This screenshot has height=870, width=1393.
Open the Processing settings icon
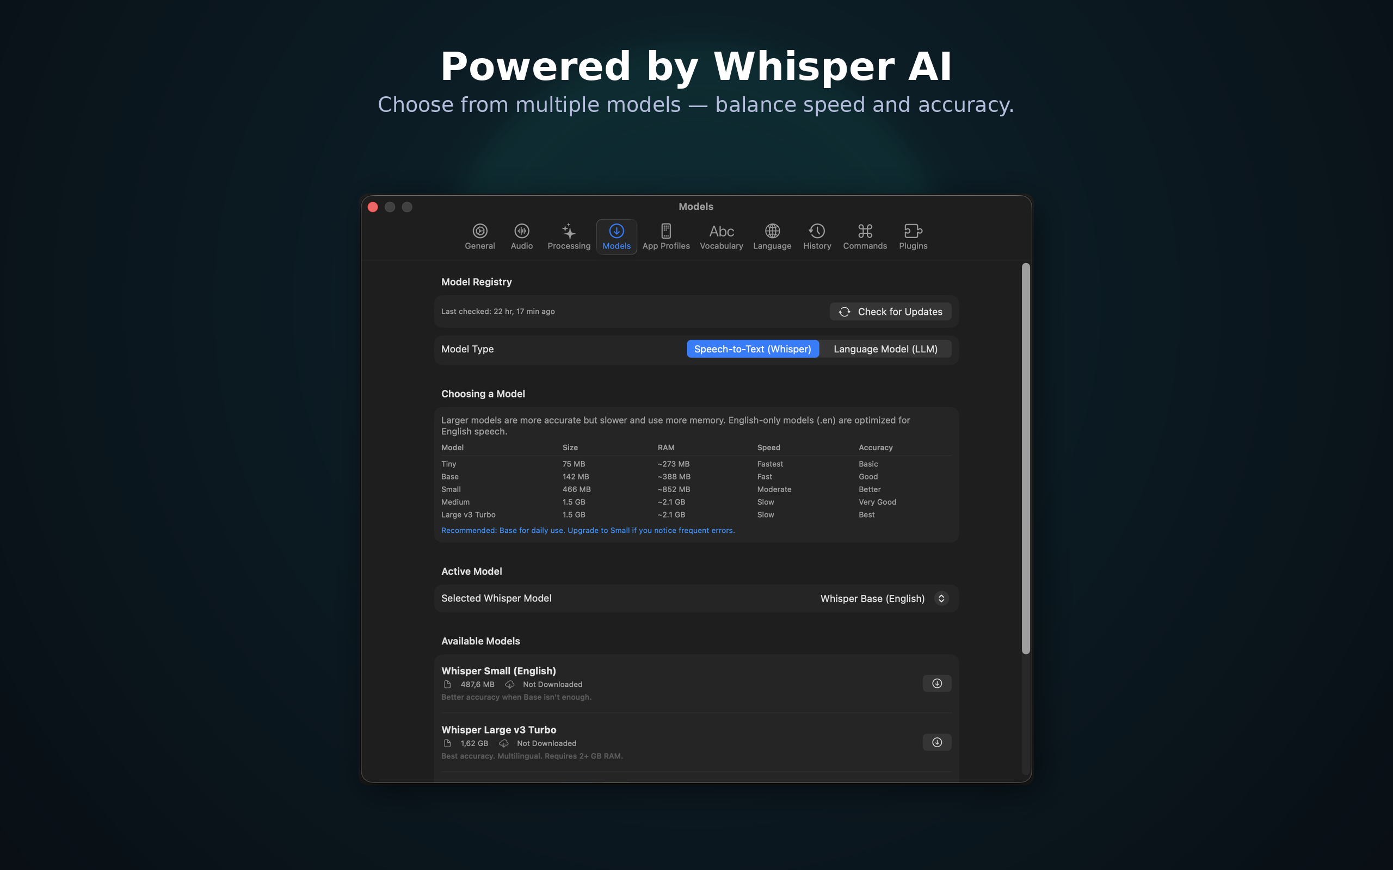tap(568, 236)
